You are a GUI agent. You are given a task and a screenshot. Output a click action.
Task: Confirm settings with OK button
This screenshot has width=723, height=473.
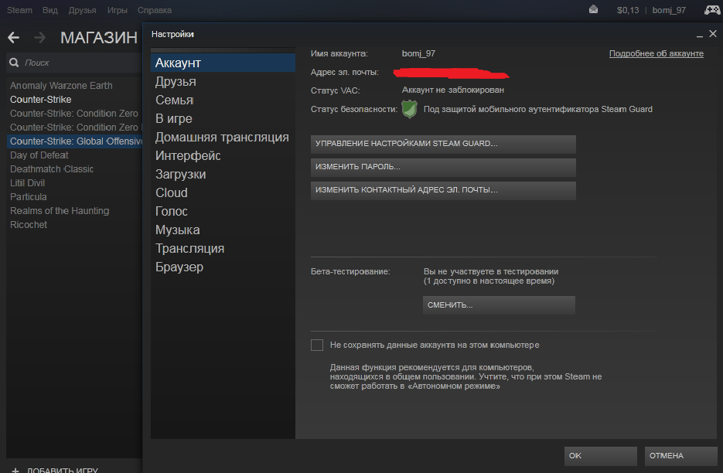coord(600,455)
